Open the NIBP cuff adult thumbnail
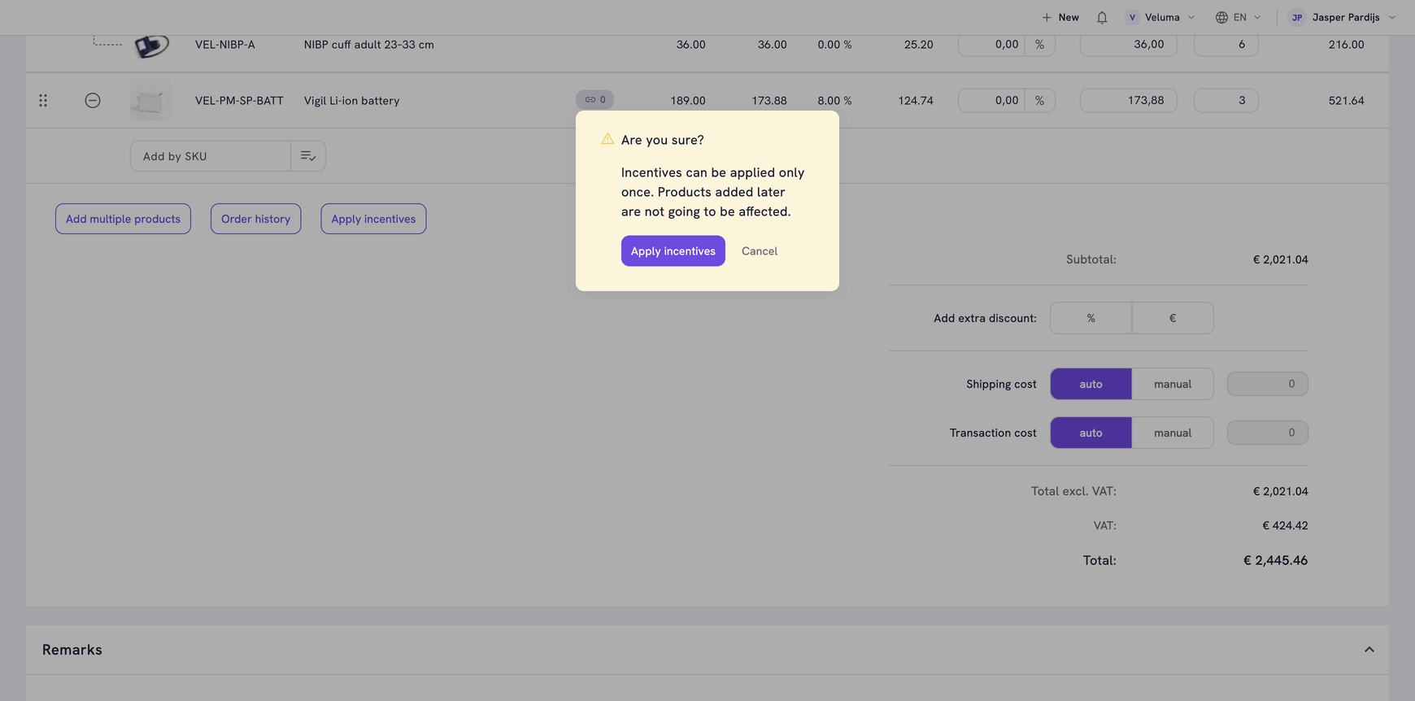 tap(150, 46)
